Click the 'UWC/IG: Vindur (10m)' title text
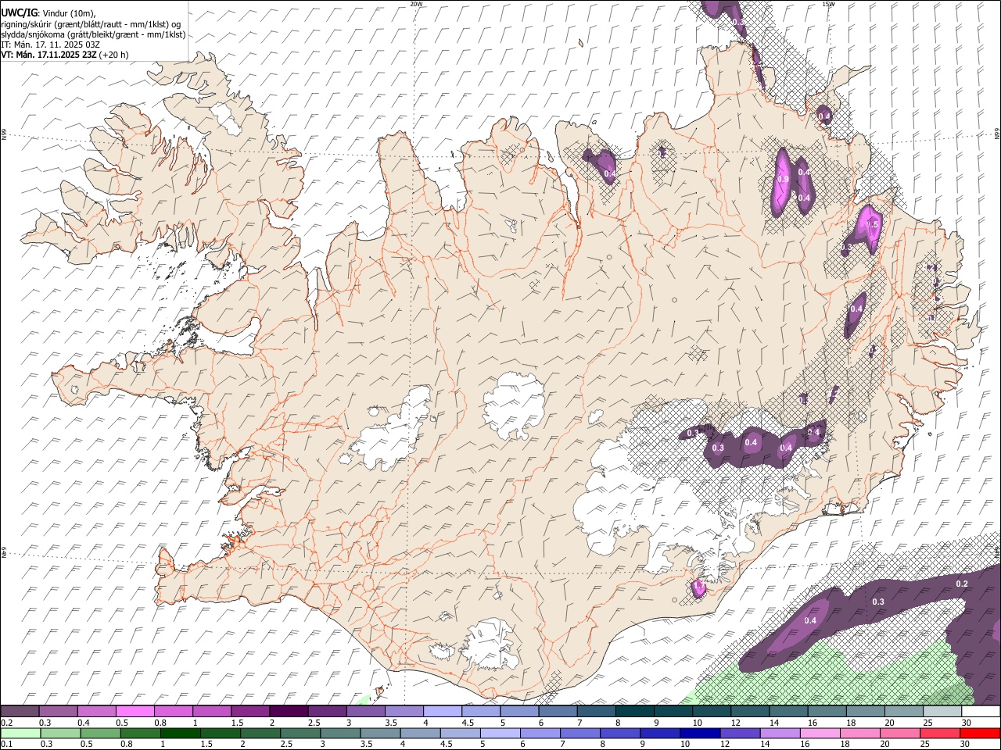1001x750 pixels. [48, 12]
